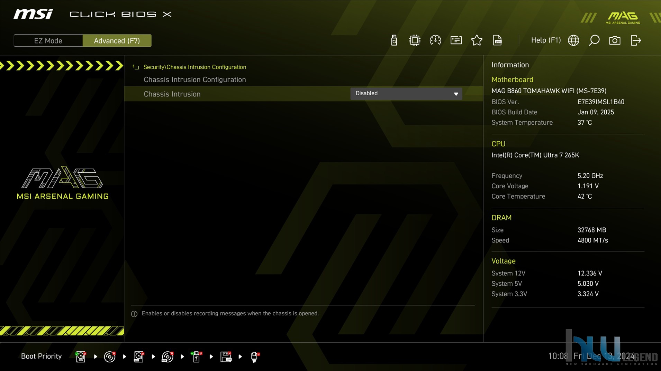Click the 4800 MT/s DRAM speed value
The image size is (661, 371).
(x=592, y=240)
